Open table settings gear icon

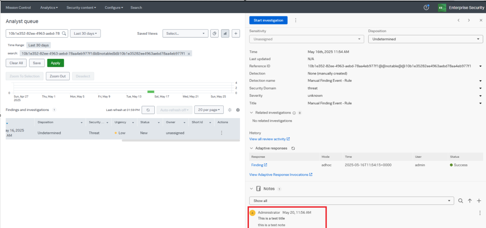click(x=238, y=110)
